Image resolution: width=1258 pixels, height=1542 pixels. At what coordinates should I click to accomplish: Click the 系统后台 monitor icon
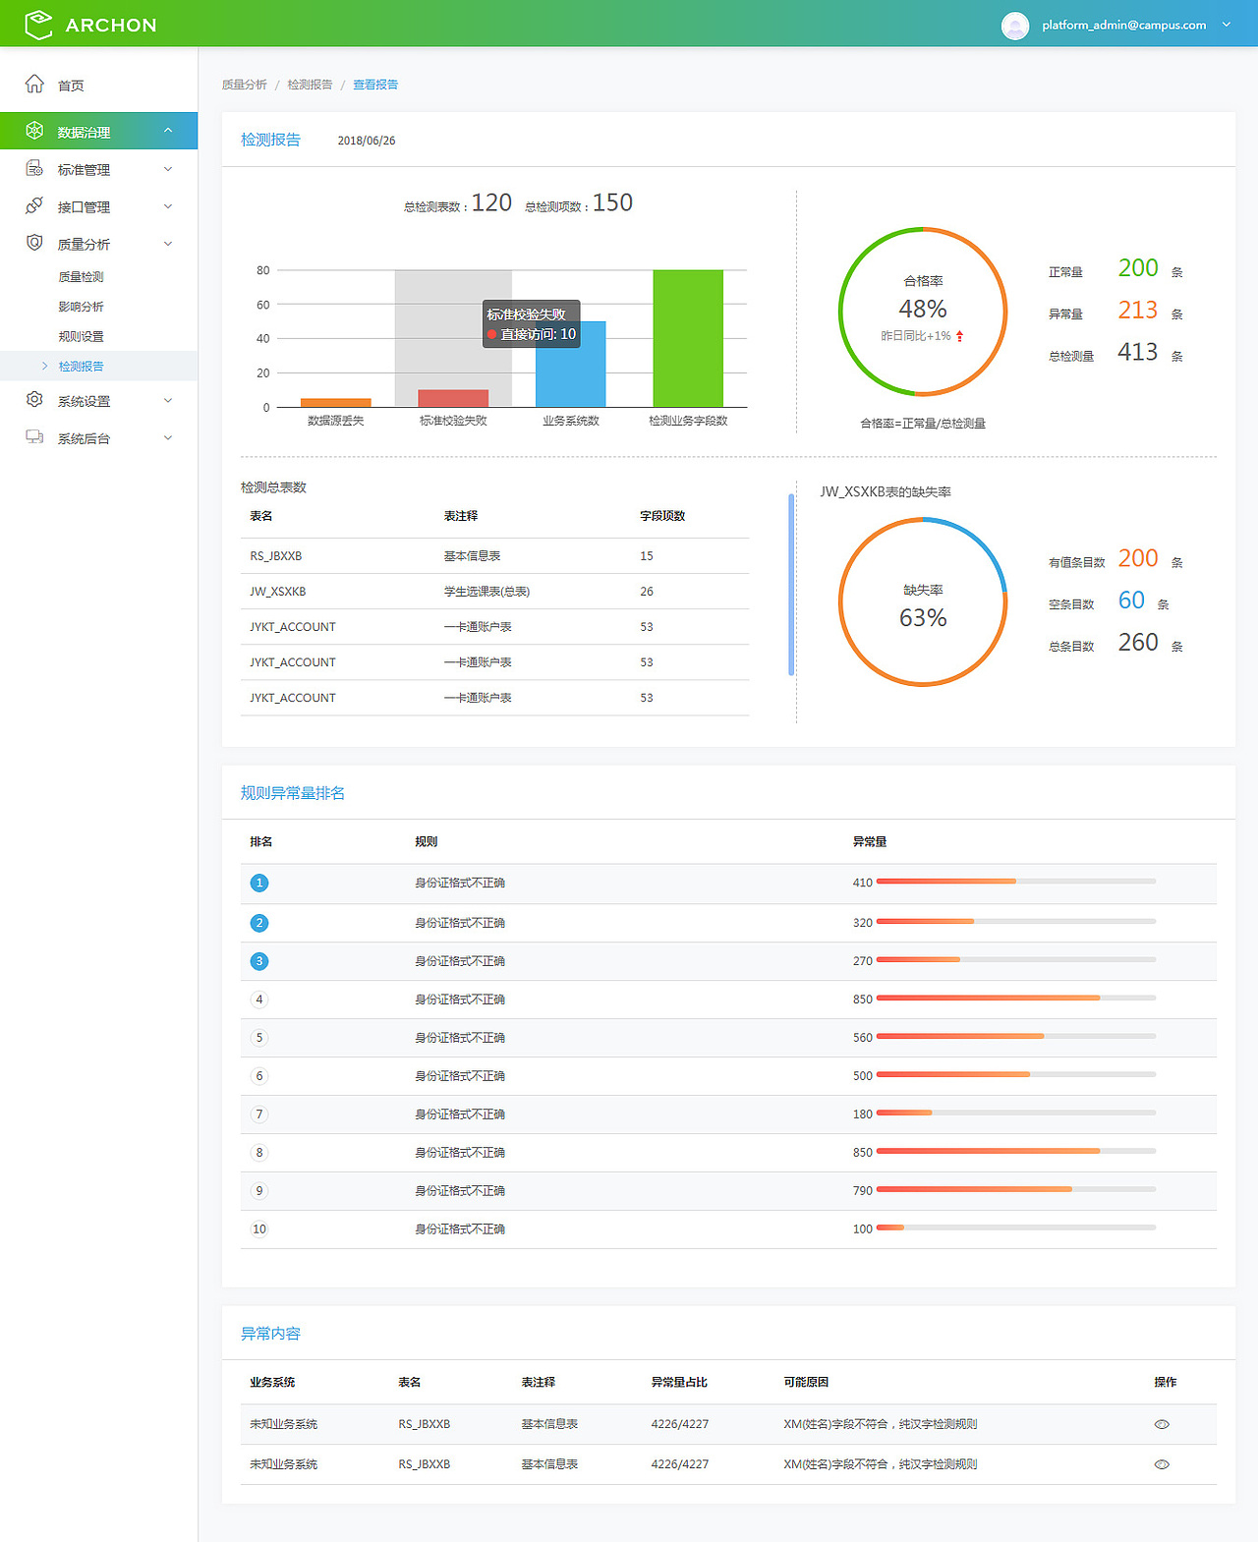coord(34,437)
